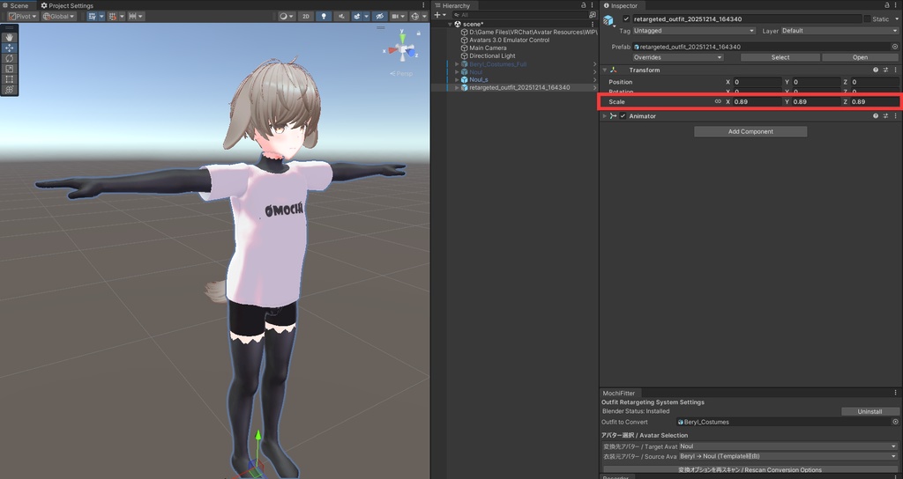This screenshot has height=479, width=903.
Task: Expand the Beryl_Costumes_Full hierarchy item
Action: [457, 63]
